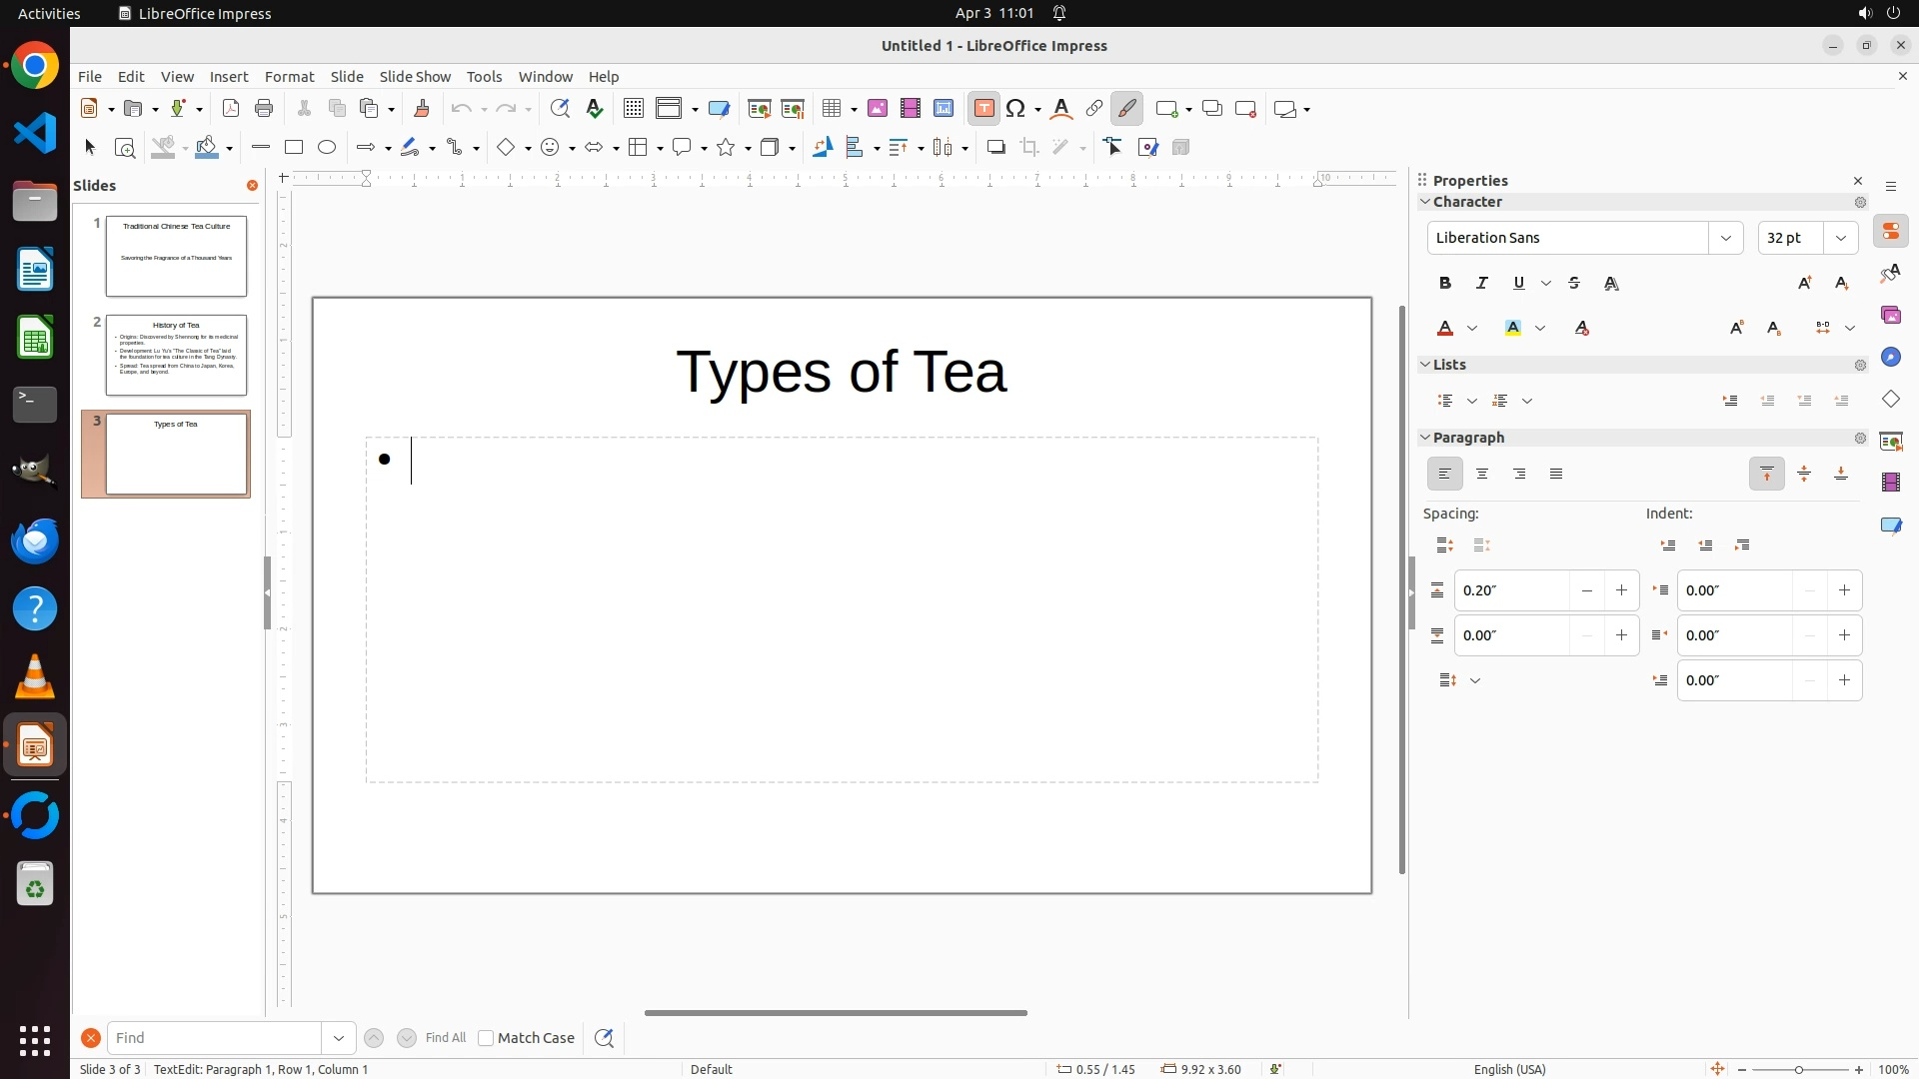Open the font size dropdown
The width and height of the screenshot is (1919, 1079).
point(1841,238)
